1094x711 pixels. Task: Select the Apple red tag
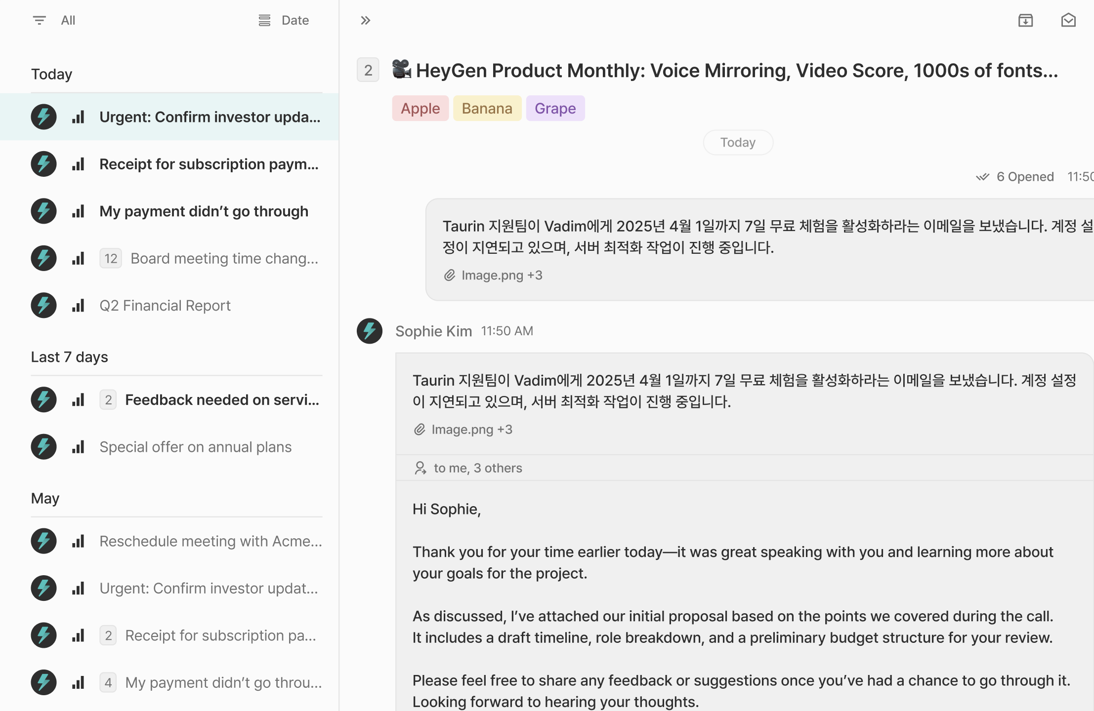(420, 108)
